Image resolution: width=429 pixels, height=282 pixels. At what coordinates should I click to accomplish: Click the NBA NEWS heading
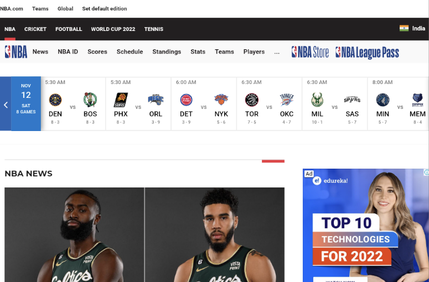[x=28, y=174]
